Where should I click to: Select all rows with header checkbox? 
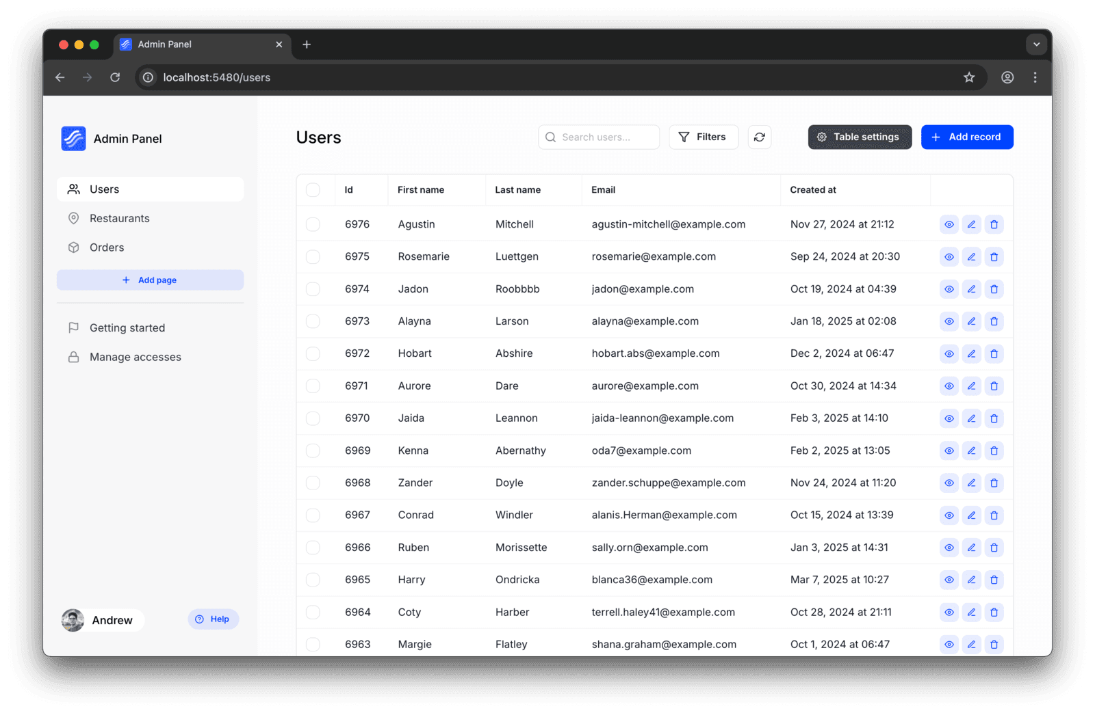[x=313, y=190]
